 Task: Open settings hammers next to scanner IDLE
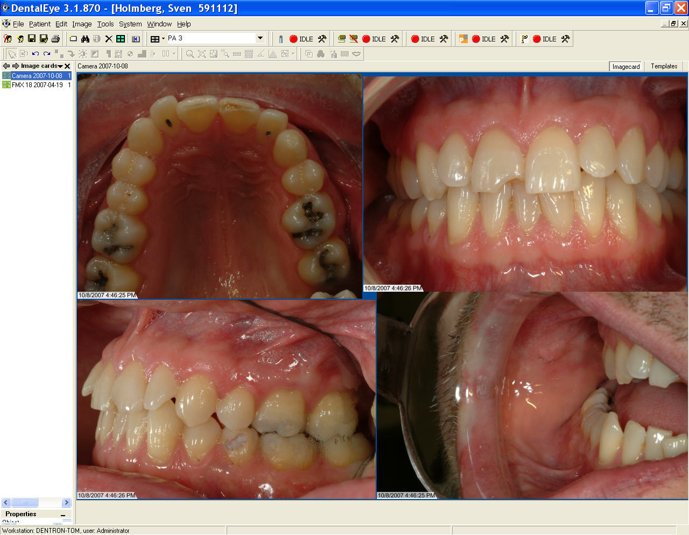(395, 39)
